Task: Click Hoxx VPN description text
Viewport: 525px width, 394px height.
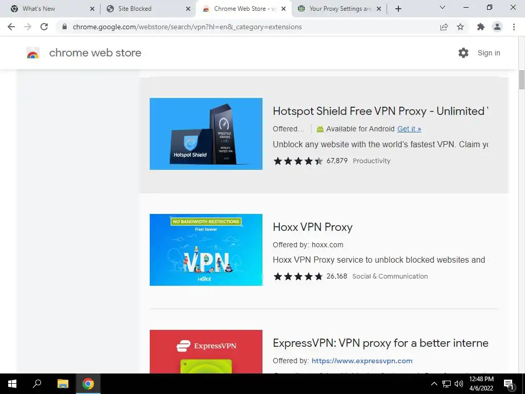Action: (x=380, y=260)
